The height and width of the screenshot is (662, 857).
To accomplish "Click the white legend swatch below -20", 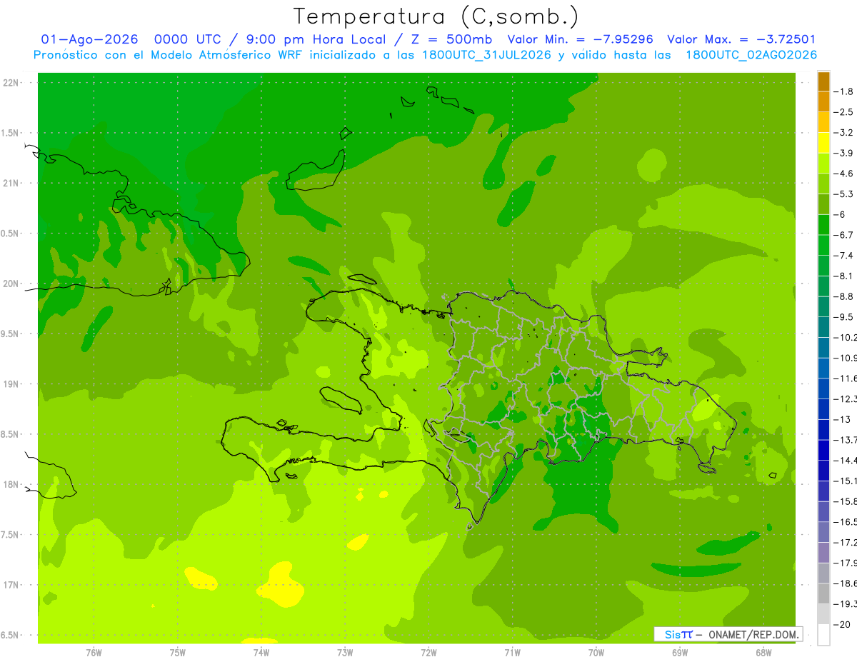I will tap(823, 635).
